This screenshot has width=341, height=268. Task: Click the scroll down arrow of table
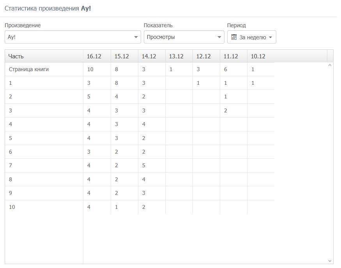click(330, 261)
